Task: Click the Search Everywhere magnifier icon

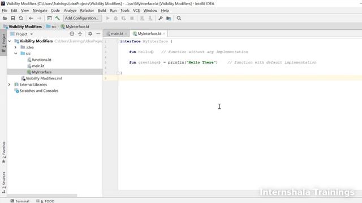Action: [x=179, y=18]
